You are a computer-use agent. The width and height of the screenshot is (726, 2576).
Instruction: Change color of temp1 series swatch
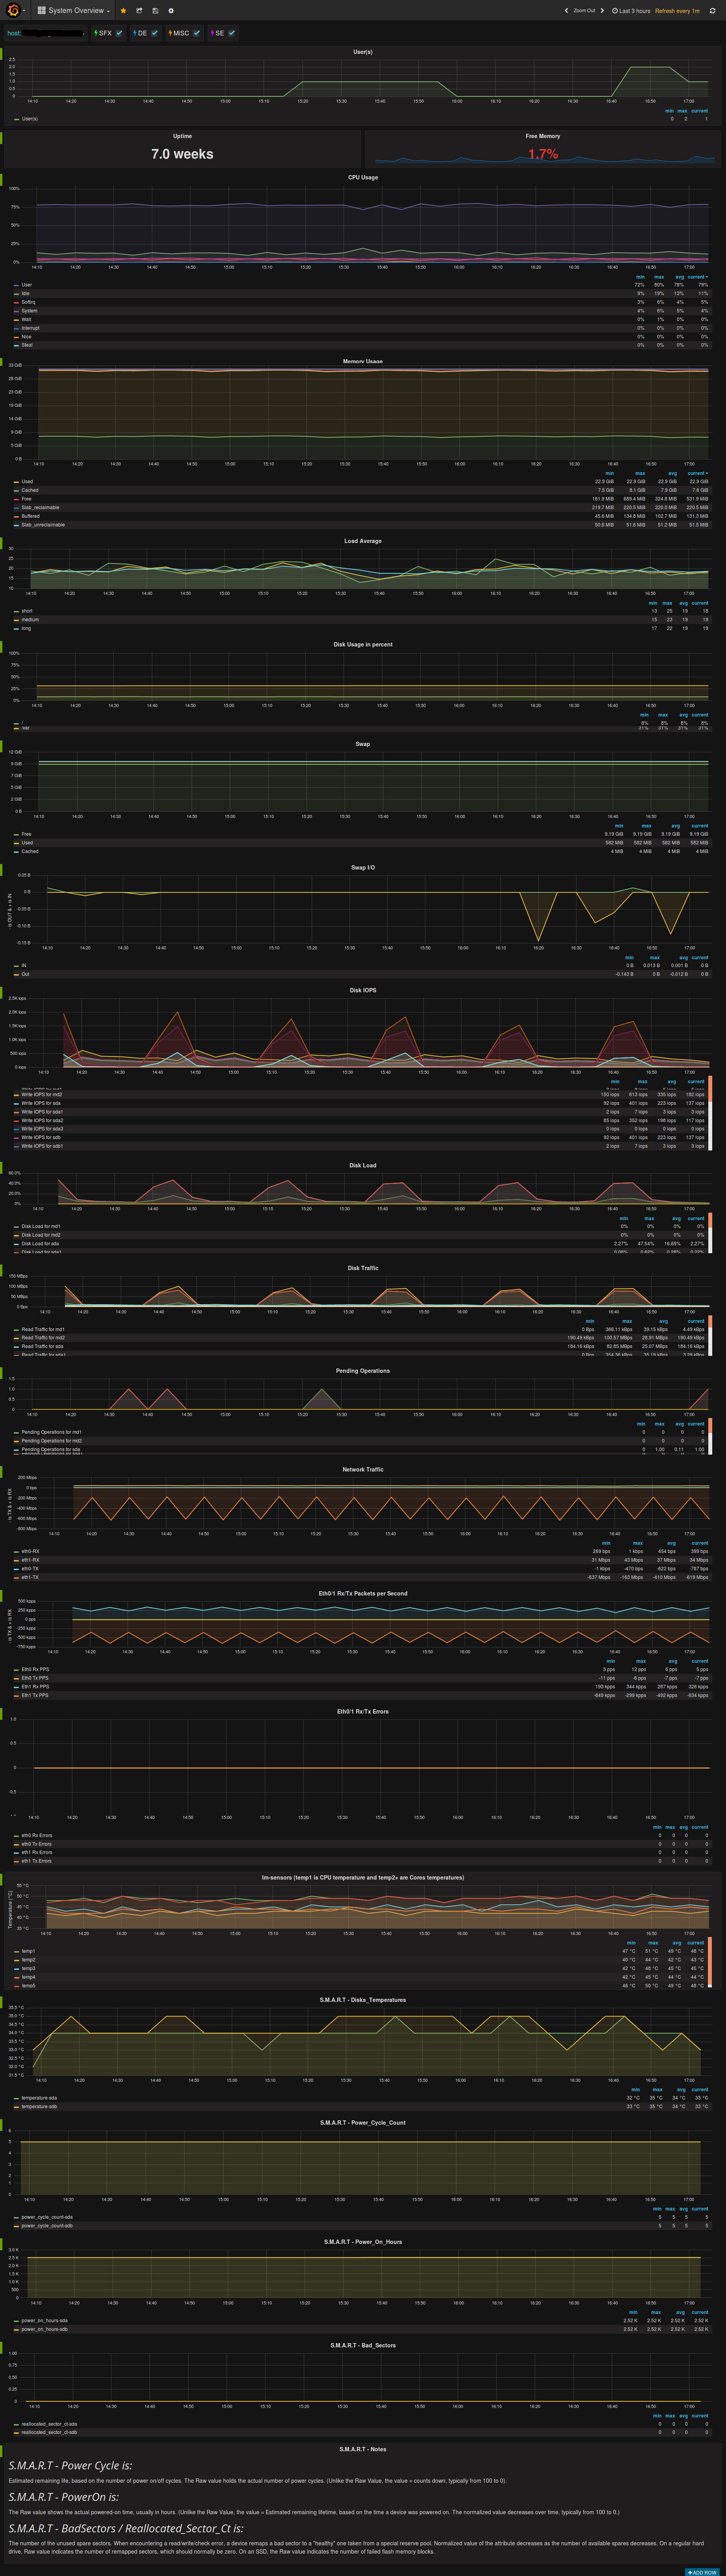click(16, 1951)
